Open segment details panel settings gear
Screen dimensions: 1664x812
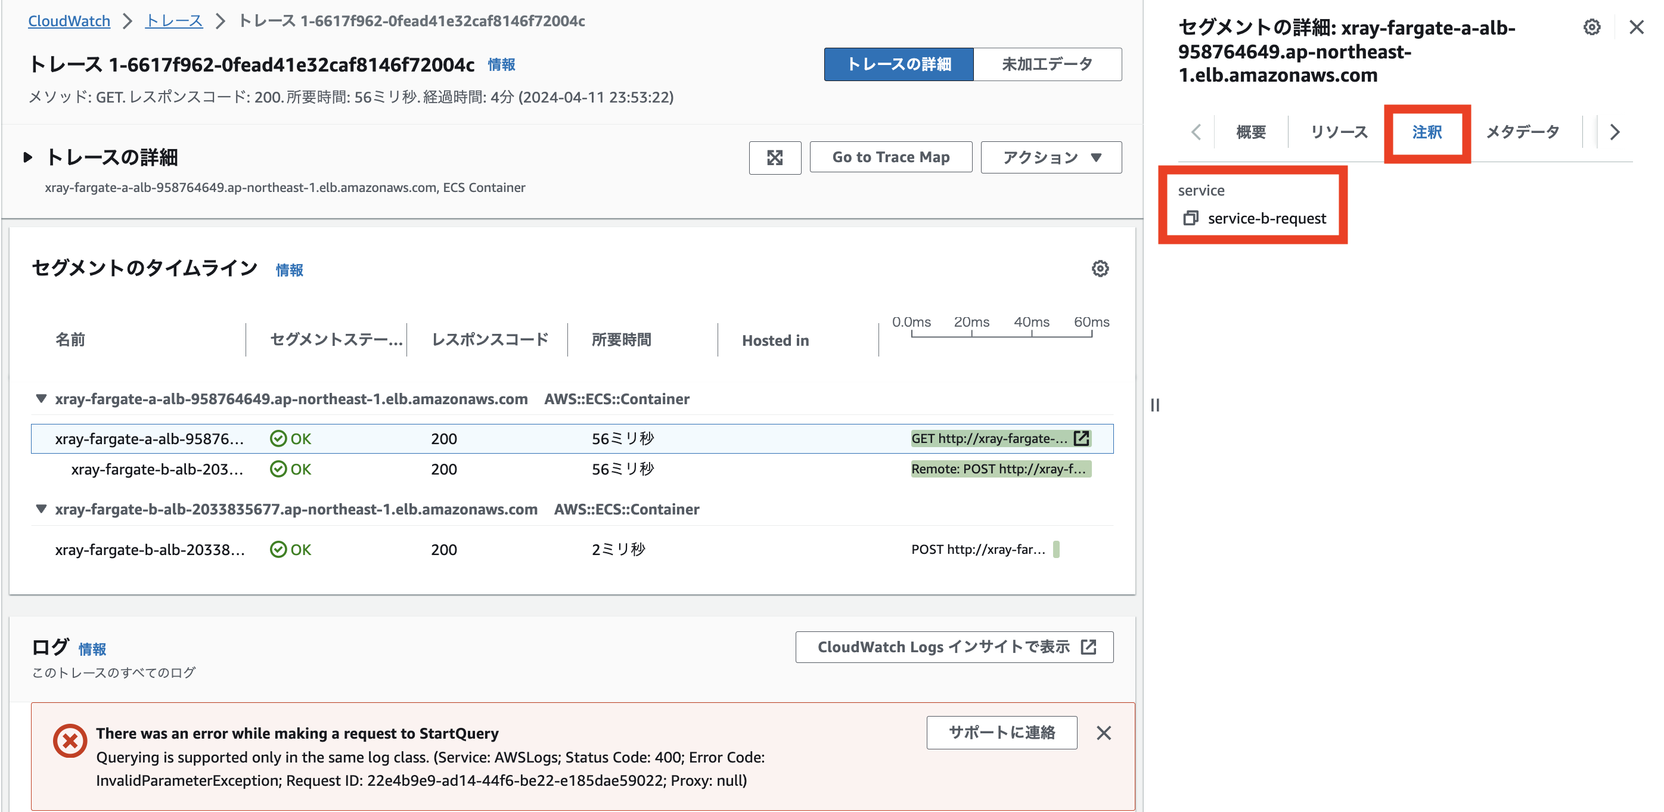coord(1591,28)
